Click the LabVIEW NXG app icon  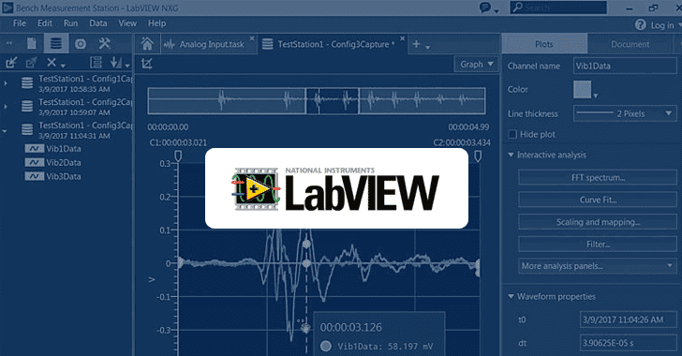pyautogui.click(x=7, y=7)
